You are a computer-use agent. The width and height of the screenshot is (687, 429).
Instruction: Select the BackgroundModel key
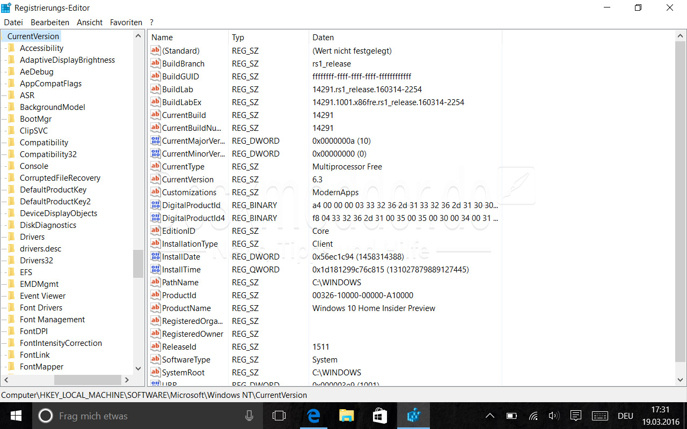[x=53, y=107]
